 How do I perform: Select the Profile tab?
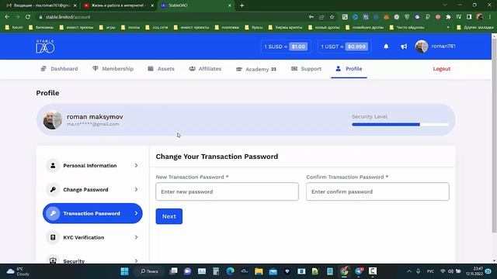tap(349, 69)
